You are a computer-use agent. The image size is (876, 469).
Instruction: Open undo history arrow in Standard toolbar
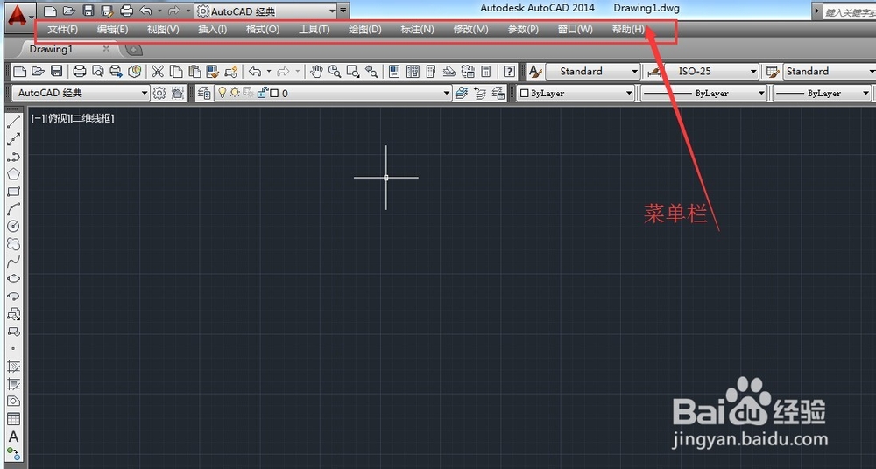coord(269,72)
